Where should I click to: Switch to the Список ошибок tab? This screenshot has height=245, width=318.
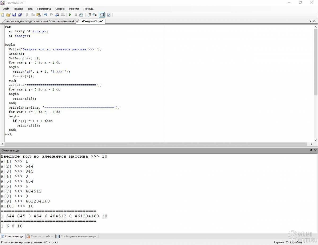coord(41,236)
